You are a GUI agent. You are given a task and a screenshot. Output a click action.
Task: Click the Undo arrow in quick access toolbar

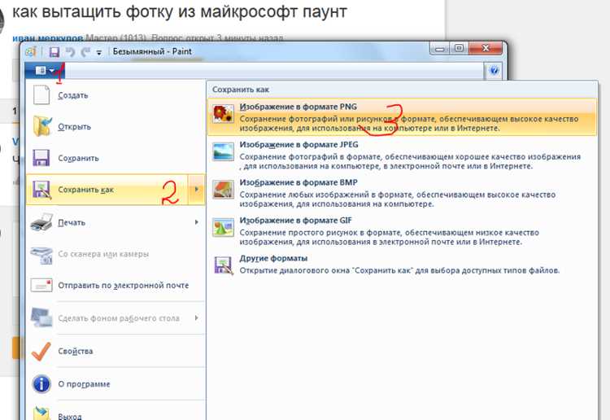click(71, 52)
